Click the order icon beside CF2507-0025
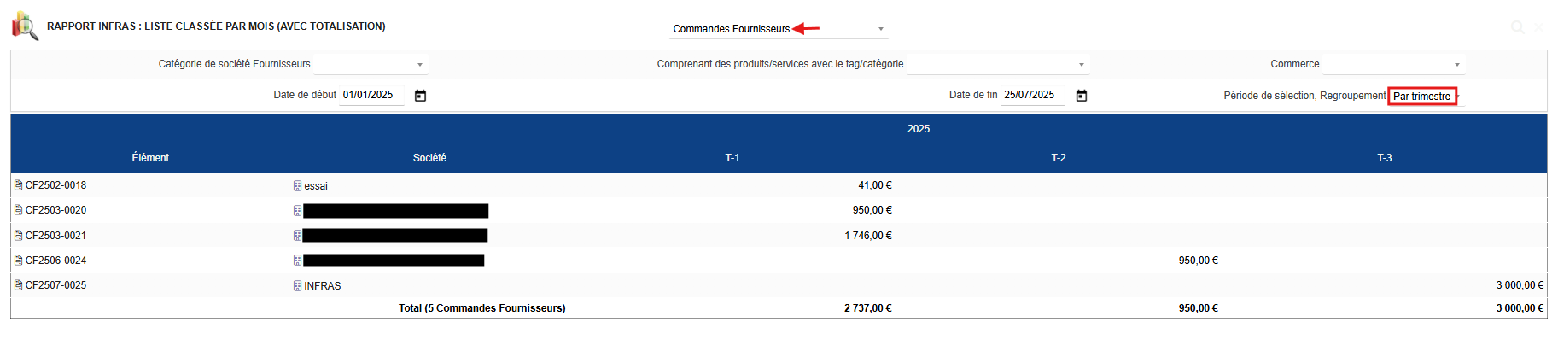The width and height of the screenshot is (1558, 363). 18,285
